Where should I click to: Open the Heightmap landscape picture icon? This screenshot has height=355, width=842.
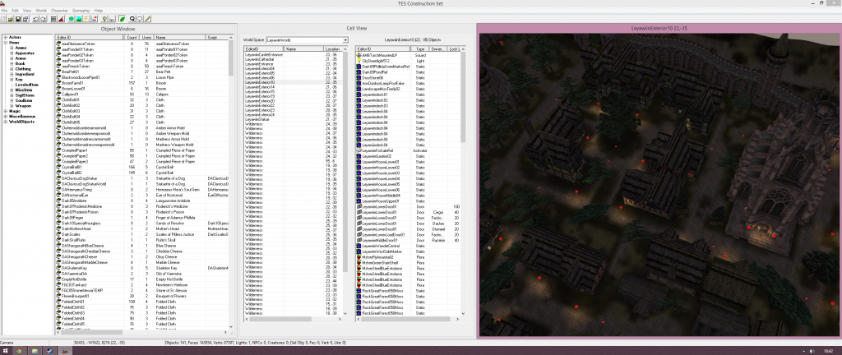(x=78, y=19)
